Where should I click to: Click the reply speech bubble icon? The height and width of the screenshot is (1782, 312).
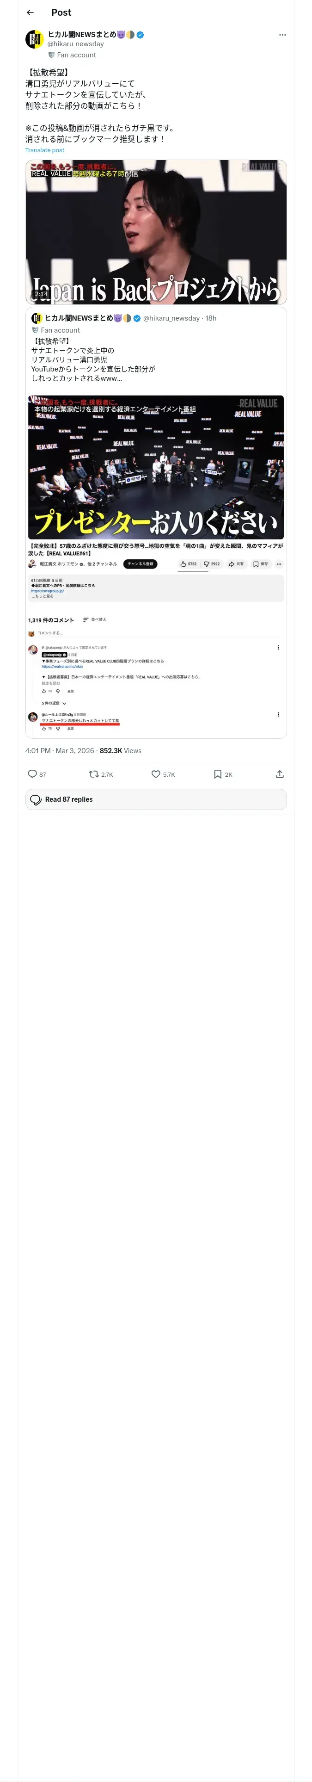(x=32, y=774)
